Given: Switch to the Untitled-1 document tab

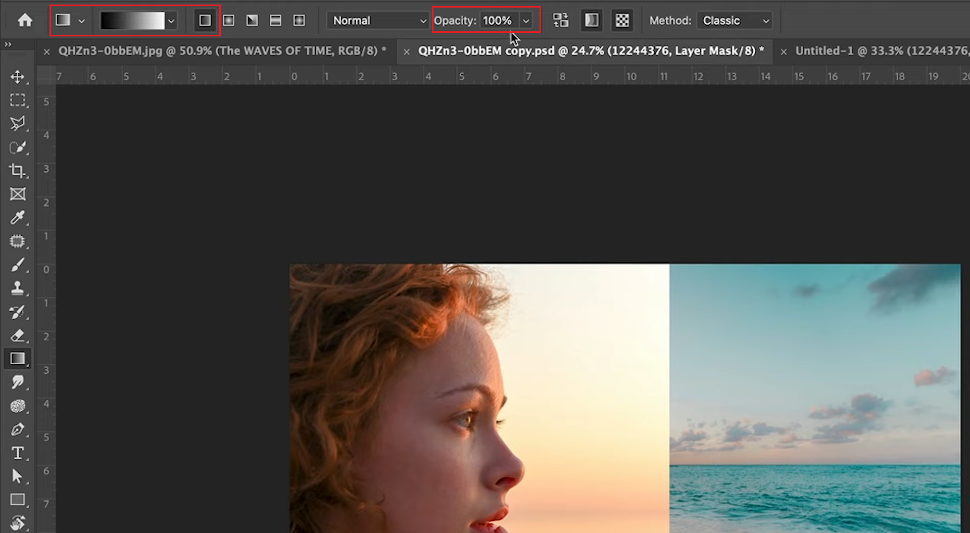Looking at the screenshot, I should point(874,51).
